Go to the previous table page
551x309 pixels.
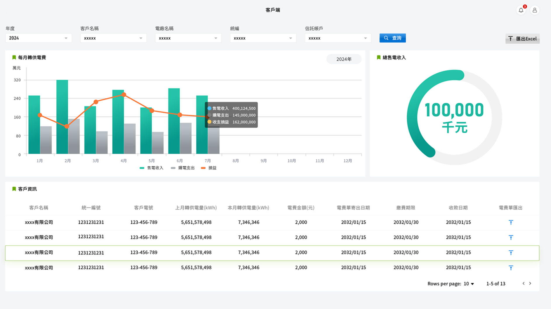[523, 283]
